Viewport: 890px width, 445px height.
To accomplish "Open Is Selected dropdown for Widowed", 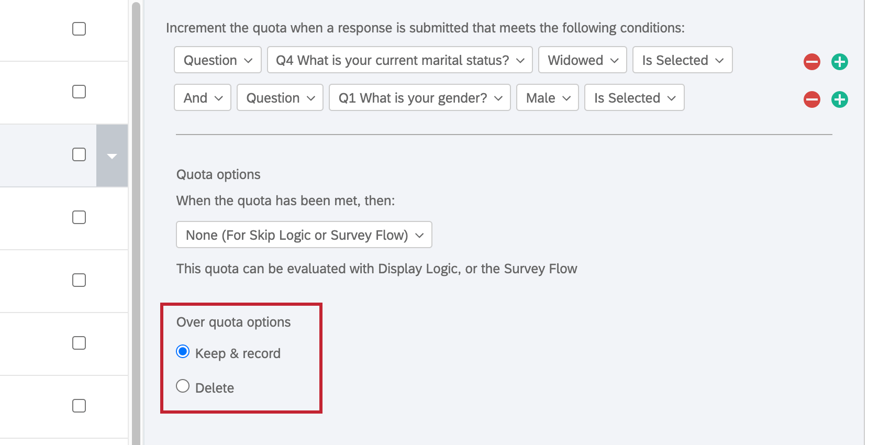I will pos(683,60).
